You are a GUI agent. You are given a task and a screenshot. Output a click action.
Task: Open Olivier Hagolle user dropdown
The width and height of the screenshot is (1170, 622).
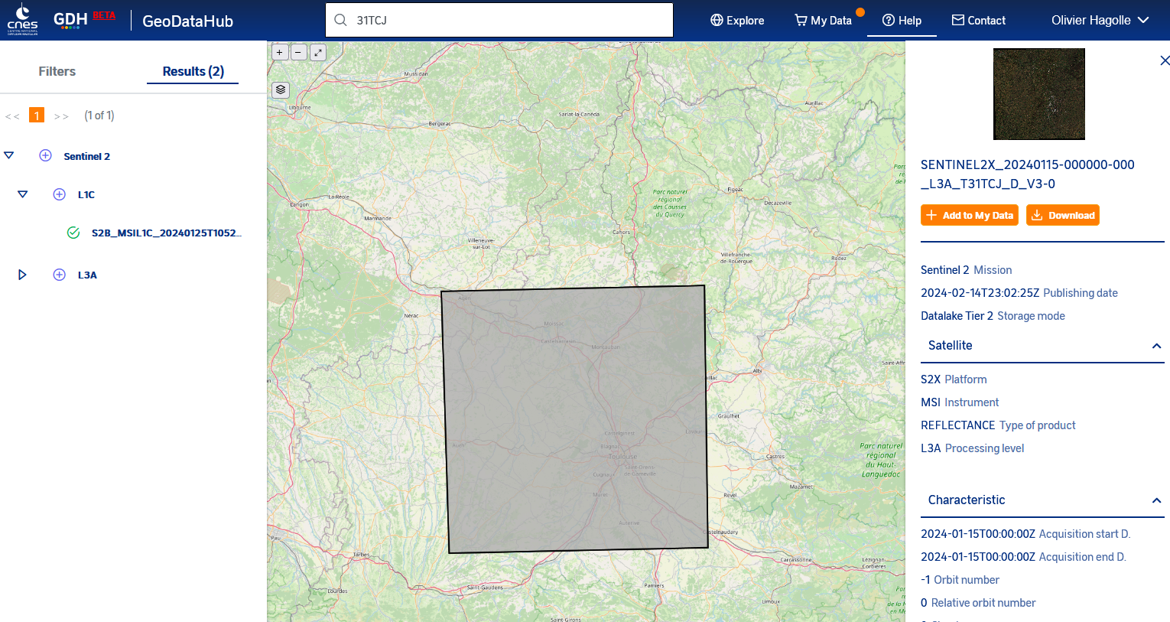[x=1100, y=21]
